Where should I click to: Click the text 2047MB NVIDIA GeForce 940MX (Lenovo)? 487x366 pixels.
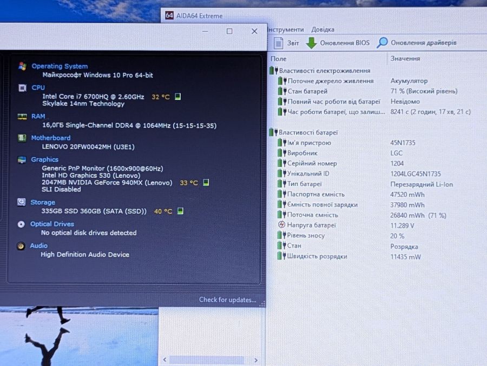click(107, 183)
